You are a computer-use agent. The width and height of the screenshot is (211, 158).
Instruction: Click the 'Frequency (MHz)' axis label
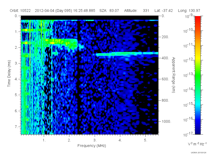point(92,146)
